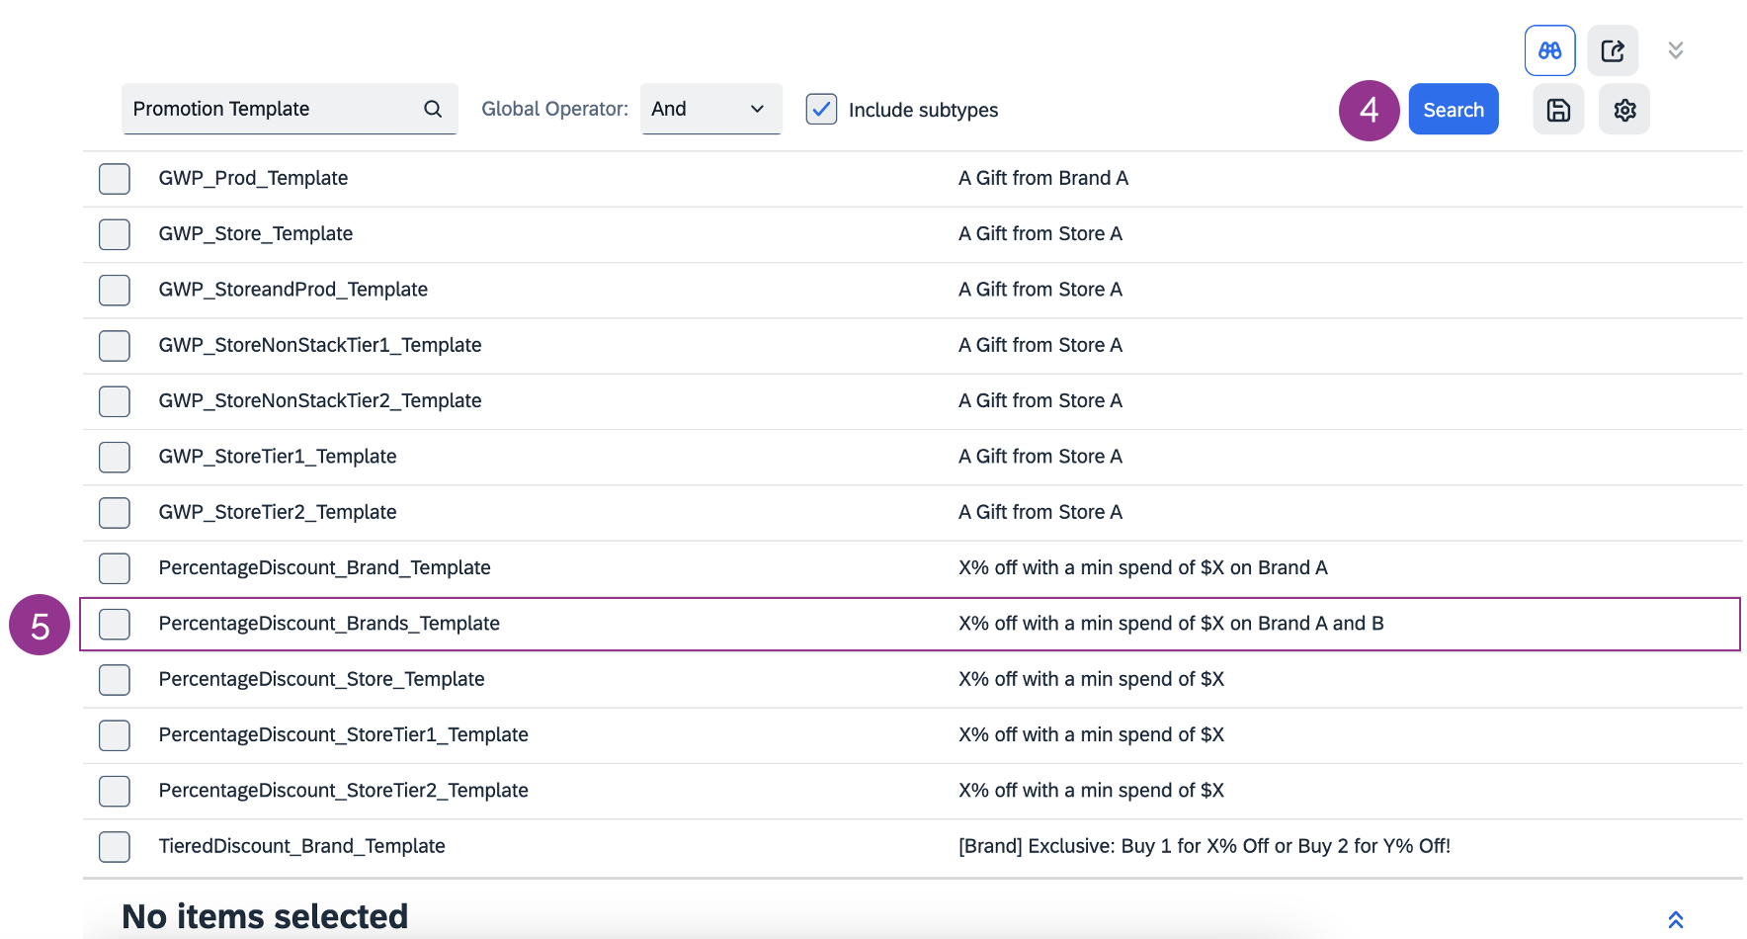
Task: Select checkbox for PercentageDiscount_Brands_Template
Action: [x=115, y=624]
